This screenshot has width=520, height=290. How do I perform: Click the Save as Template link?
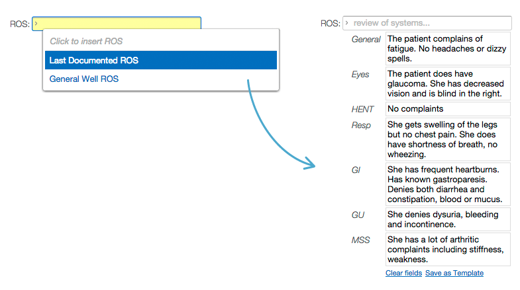pyautogui.click(x=454, y=273)
